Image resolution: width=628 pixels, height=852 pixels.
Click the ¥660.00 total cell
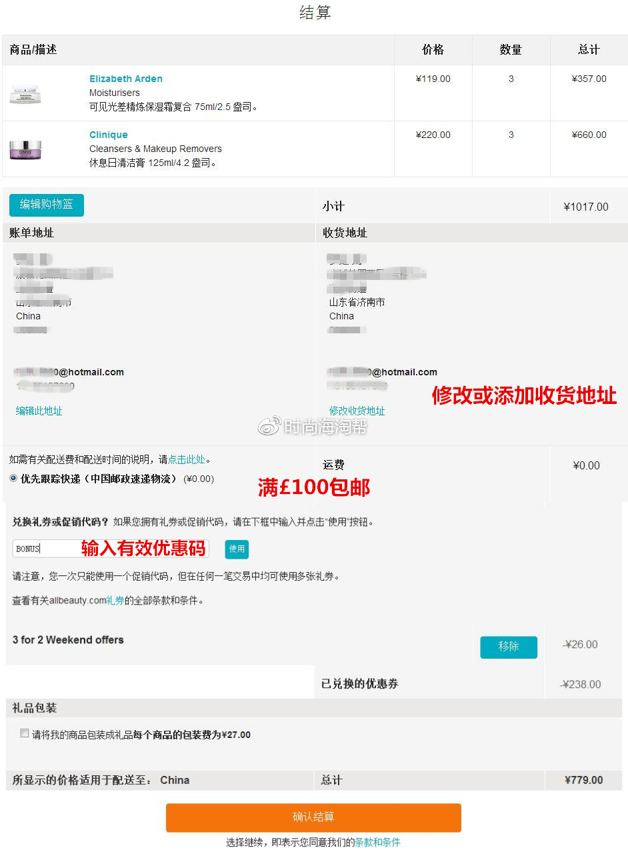click(589, 135)
